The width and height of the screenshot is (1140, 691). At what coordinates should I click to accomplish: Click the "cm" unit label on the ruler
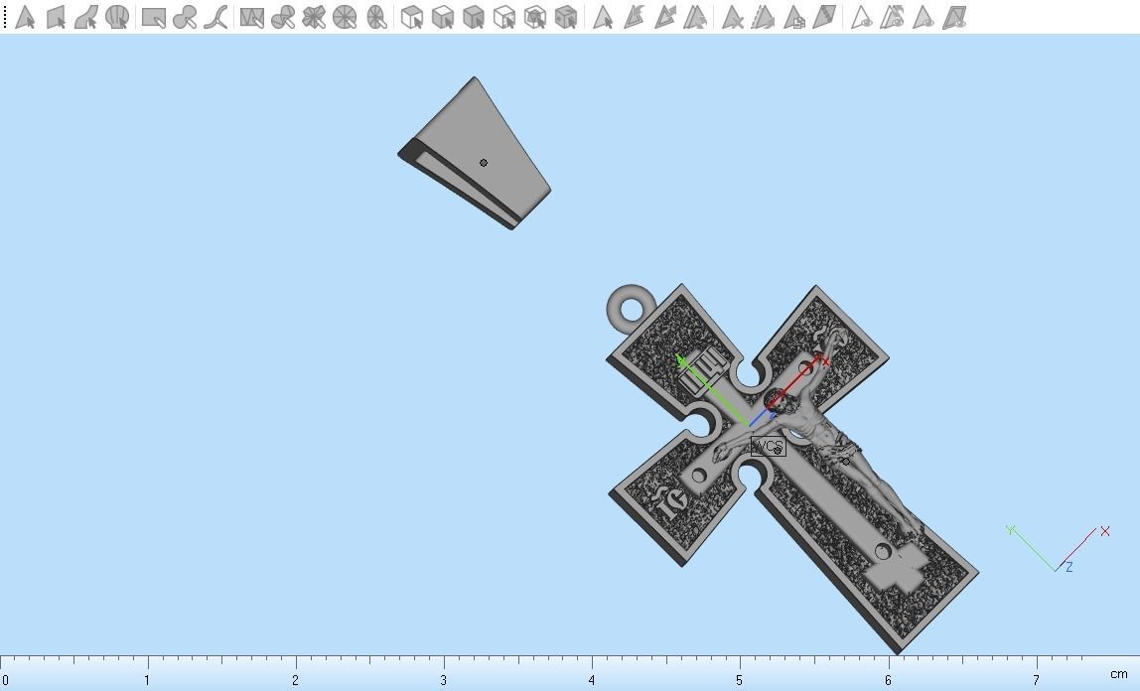coord(1119,673)
